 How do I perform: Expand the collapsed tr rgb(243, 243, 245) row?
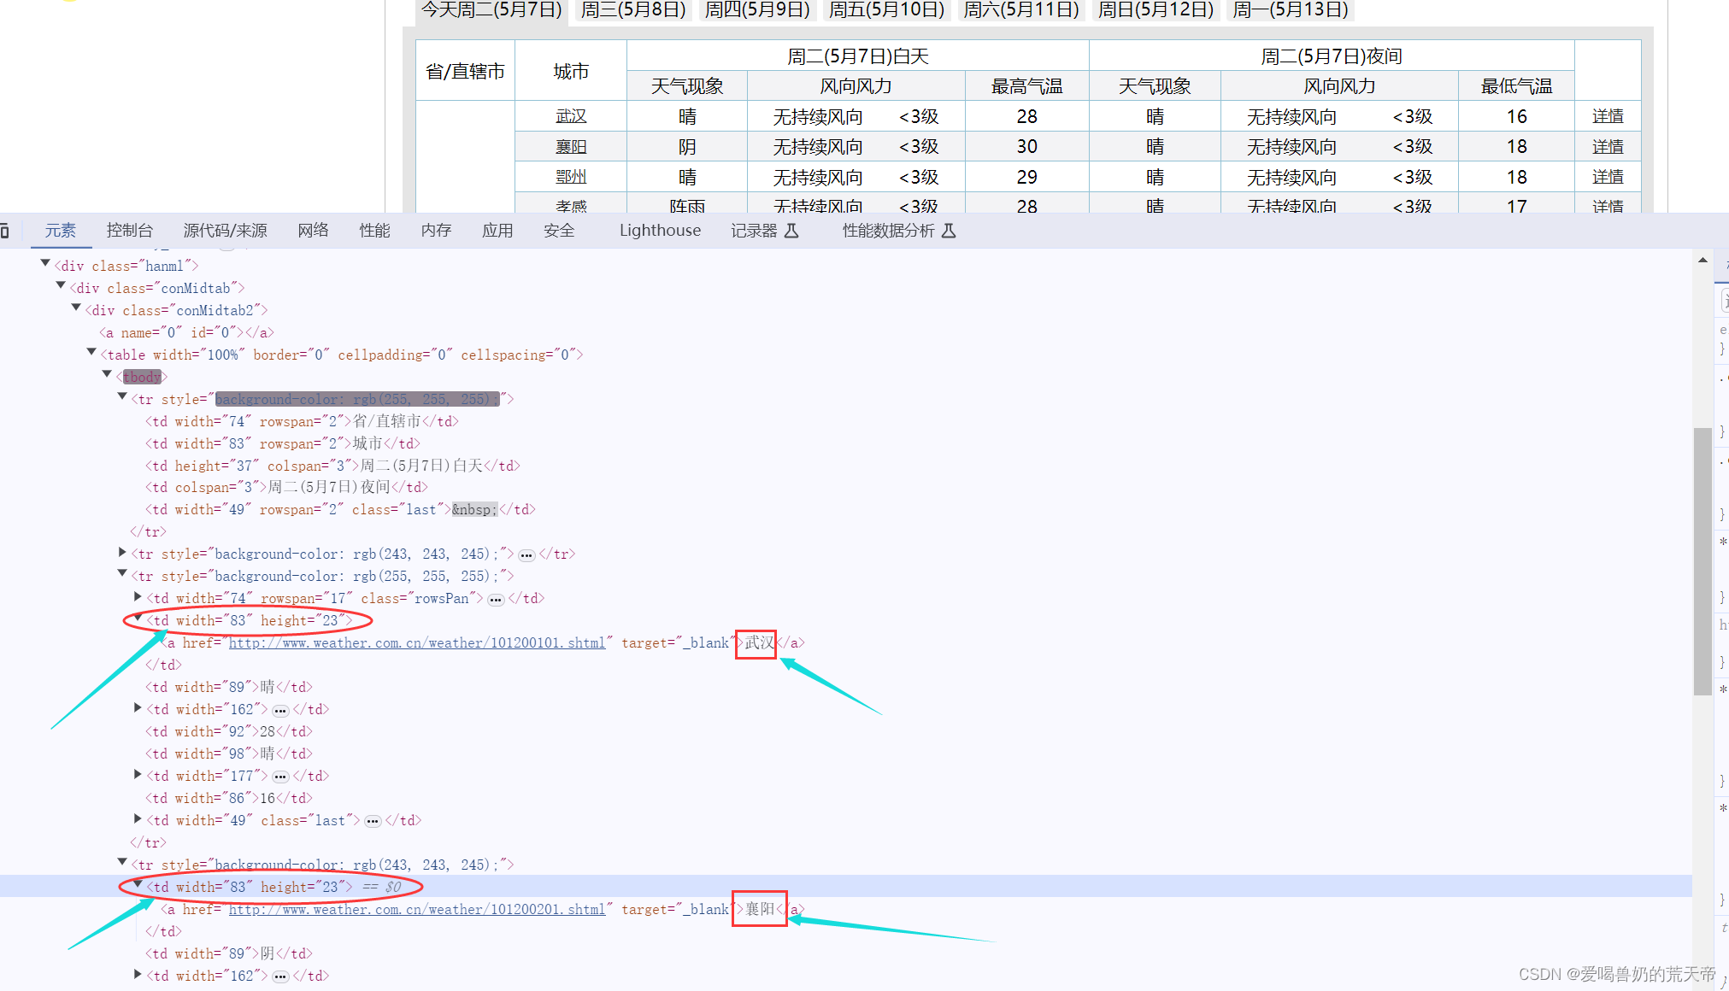(122, 553)
